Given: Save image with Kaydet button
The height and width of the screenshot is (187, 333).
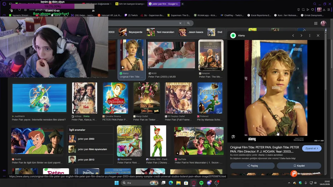Looking at the screenshot, I should (x=299, y=166).
